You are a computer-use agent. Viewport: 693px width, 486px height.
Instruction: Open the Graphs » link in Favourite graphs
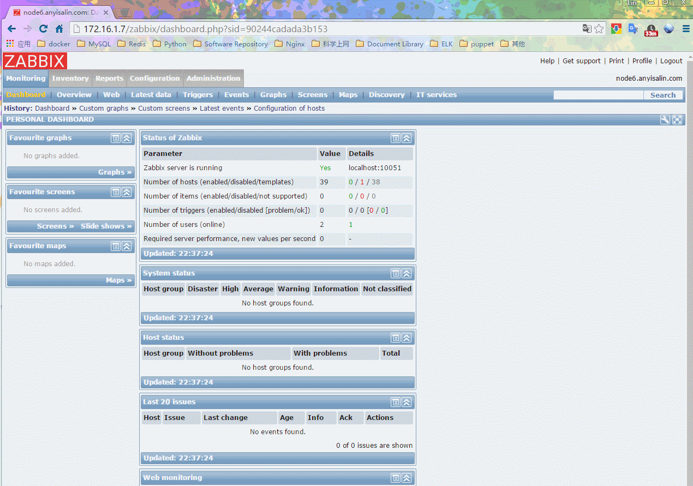pos(115,172)
